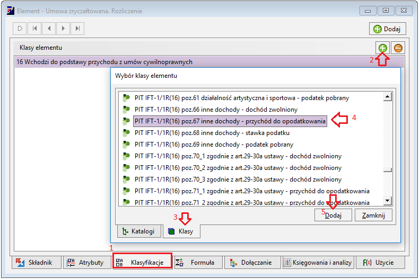Click the Zamknij button

(x=373, y=215)
